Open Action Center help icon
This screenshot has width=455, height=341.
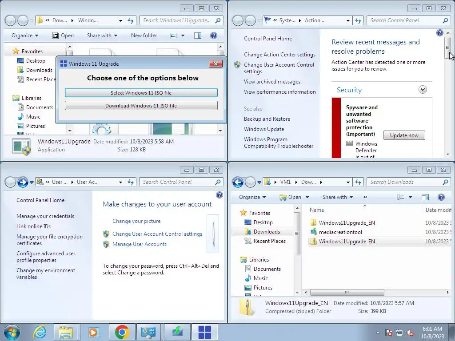(439, 33)
